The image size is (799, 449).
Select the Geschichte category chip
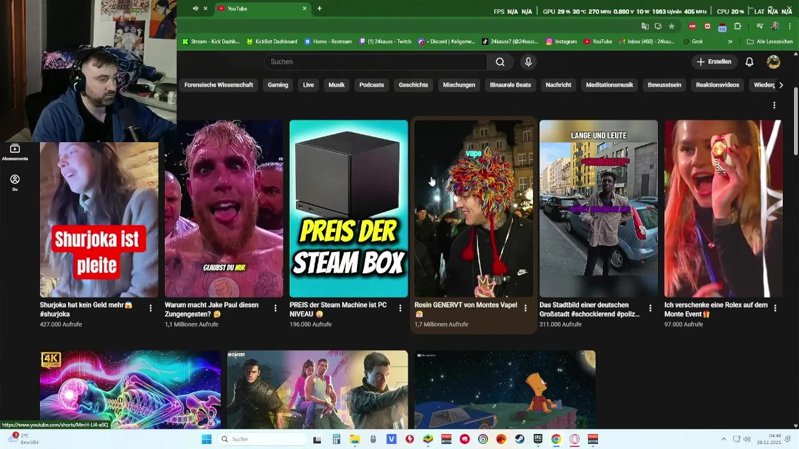[x=413, y=85]
